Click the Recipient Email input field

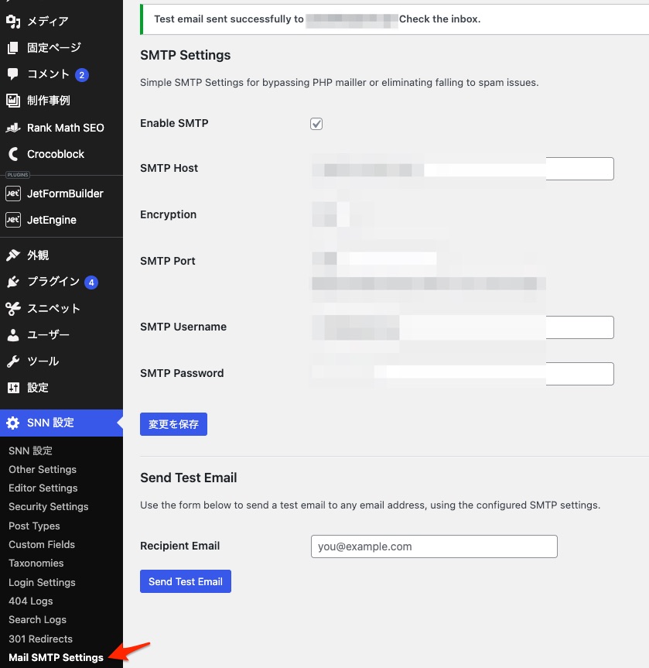point(433,546)
